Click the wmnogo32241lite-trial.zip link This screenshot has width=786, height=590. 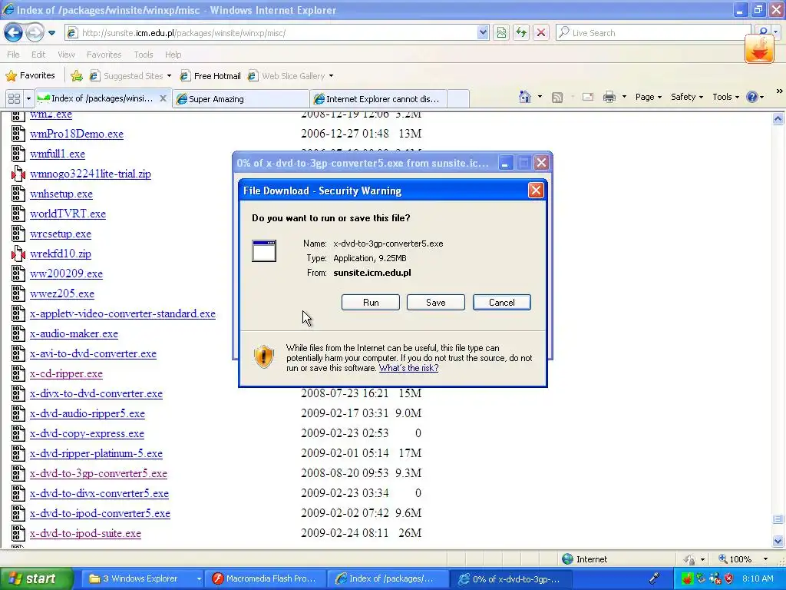[x=91, y=174]
